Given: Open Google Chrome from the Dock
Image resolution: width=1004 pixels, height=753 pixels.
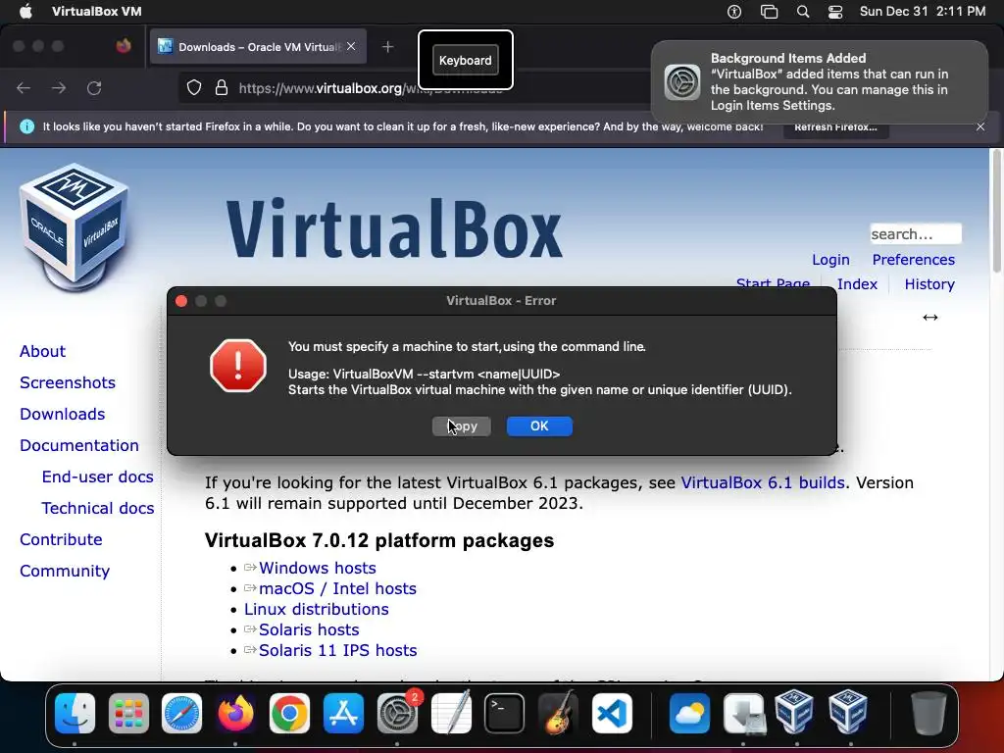Looking at the screenshot, I should (x=289, y=713).
